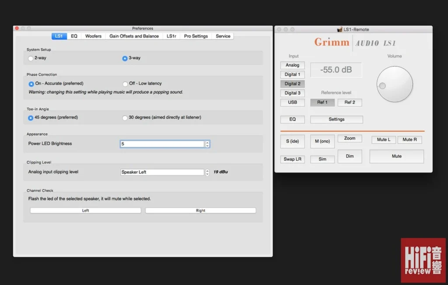This screenshot has width=448, height=285.
Task: Click the 19 dBu clipping value
Action: pos(220,172)
